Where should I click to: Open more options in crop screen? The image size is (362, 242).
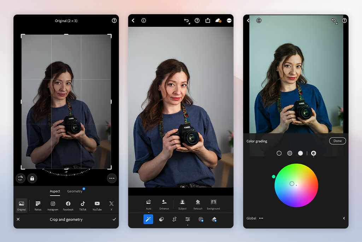112,178
